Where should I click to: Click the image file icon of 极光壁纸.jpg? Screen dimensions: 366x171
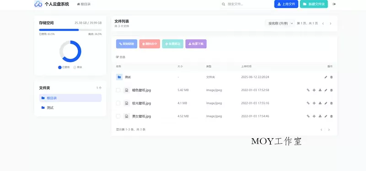(127, 103)
